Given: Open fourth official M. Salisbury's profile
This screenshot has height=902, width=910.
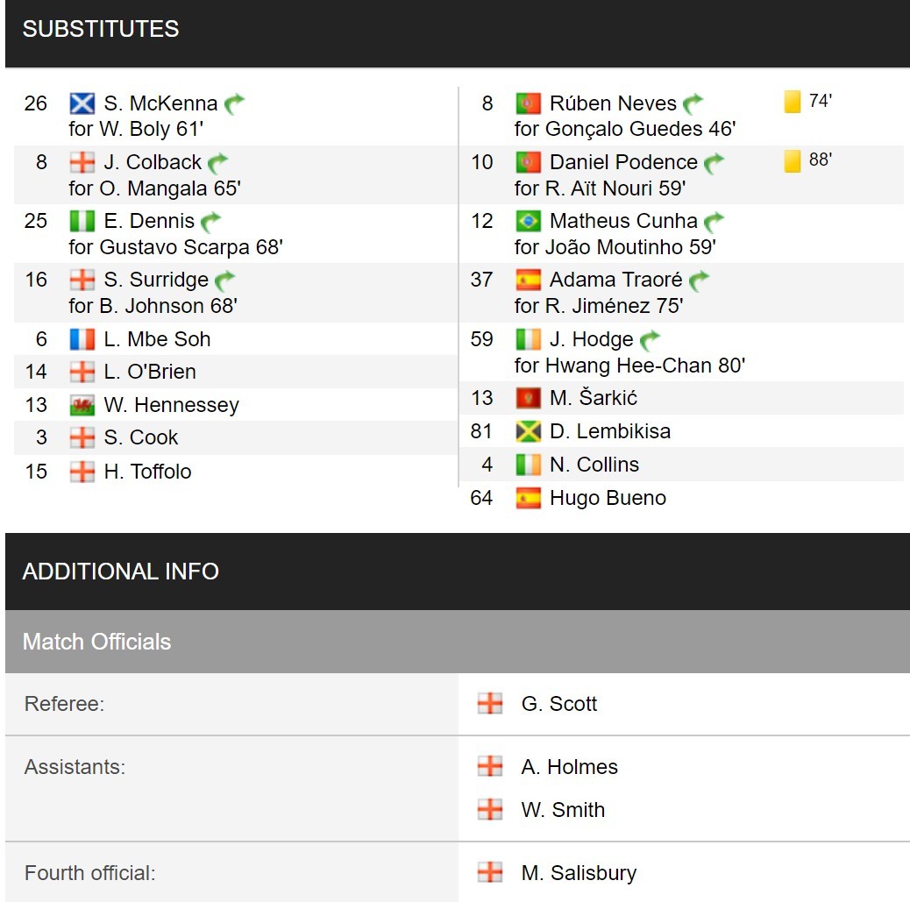Looking at the screenshot, I should coord(579,873).
